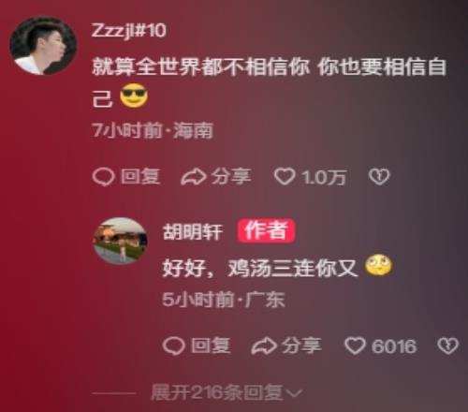Click the Zzzjl#10 username

pyautogui.click(x=128, y=31)
